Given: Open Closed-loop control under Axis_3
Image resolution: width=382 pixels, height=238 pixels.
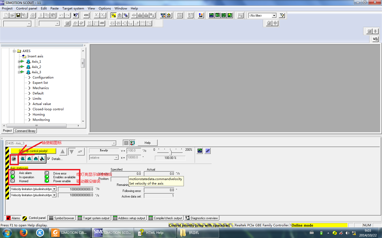Looking at the screenshot, I should [x=48, y=109].
